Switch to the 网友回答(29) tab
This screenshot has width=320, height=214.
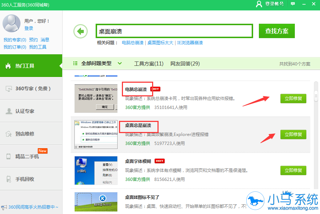185,64
